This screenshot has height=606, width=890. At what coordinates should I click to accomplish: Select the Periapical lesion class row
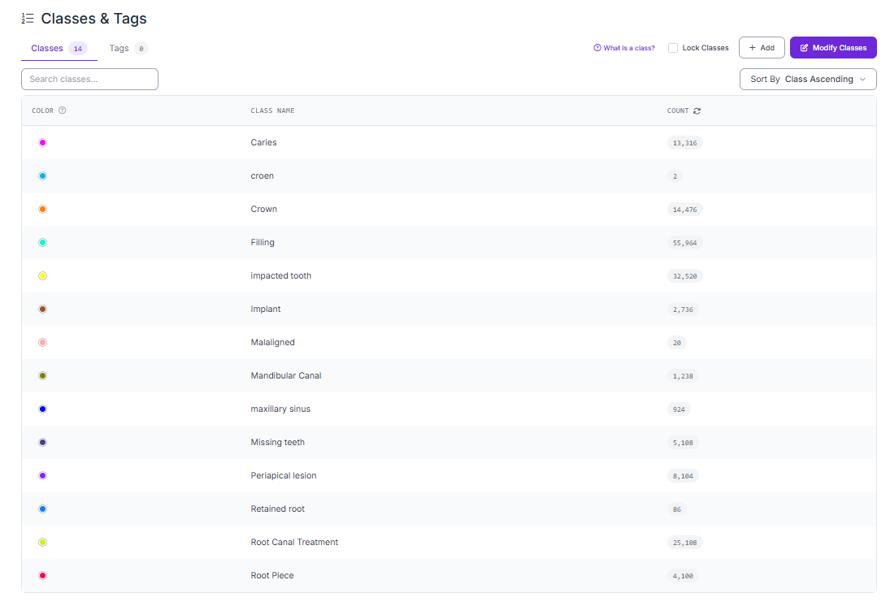point(449,475)
